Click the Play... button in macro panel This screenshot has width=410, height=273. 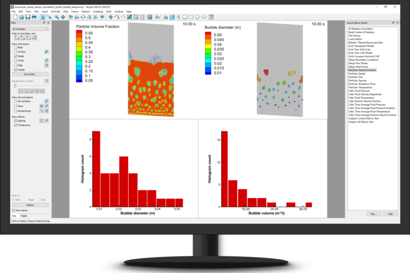coord(374,213)
